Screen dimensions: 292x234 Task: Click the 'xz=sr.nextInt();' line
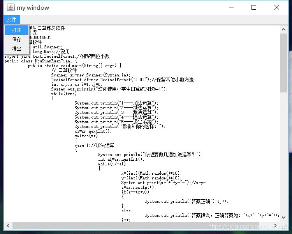coord(93,131)
